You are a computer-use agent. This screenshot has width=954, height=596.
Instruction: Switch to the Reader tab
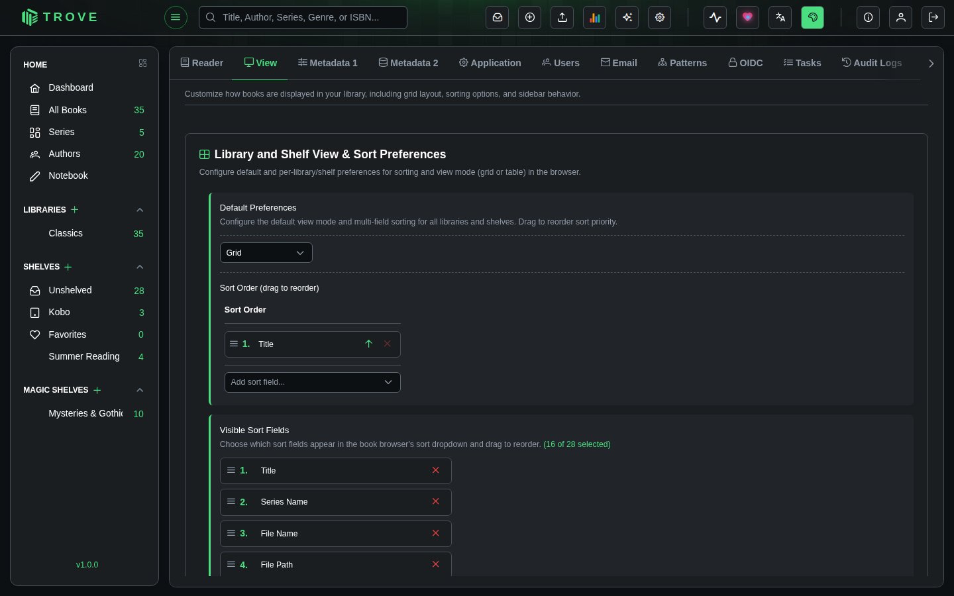point(202,63)
